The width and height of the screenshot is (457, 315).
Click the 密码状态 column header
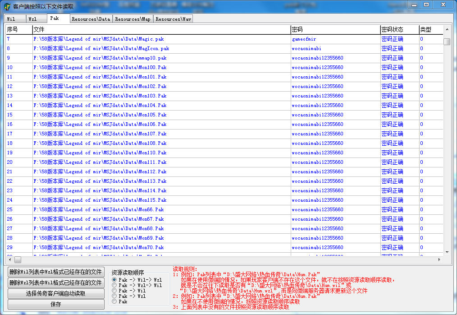pos(400,29)
